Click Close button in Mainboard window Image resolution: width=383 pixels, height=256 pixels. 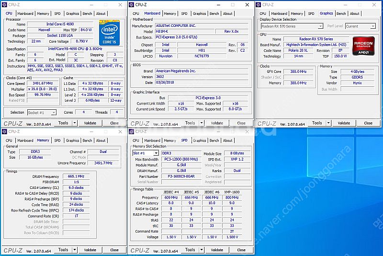241,123
